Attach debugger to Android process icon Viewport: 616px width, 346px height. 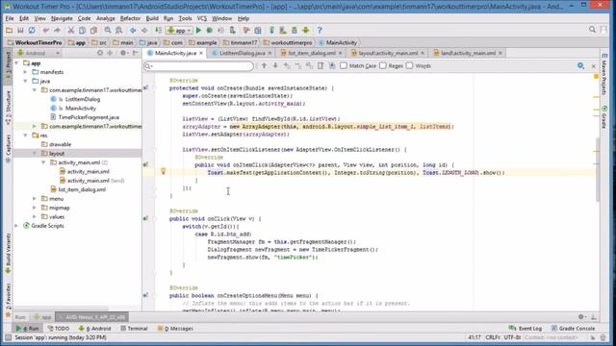(233, 30)
